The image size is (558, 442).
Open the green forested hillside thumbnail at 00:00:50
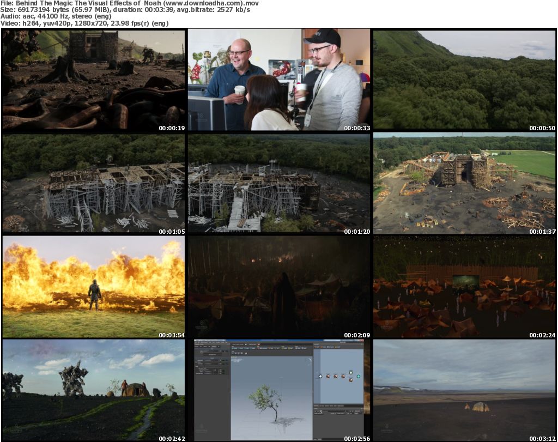point(464,80)
